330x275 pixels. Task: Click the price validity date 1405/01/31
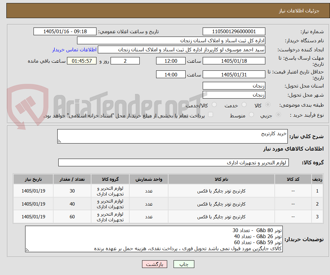tap(234, 74)
